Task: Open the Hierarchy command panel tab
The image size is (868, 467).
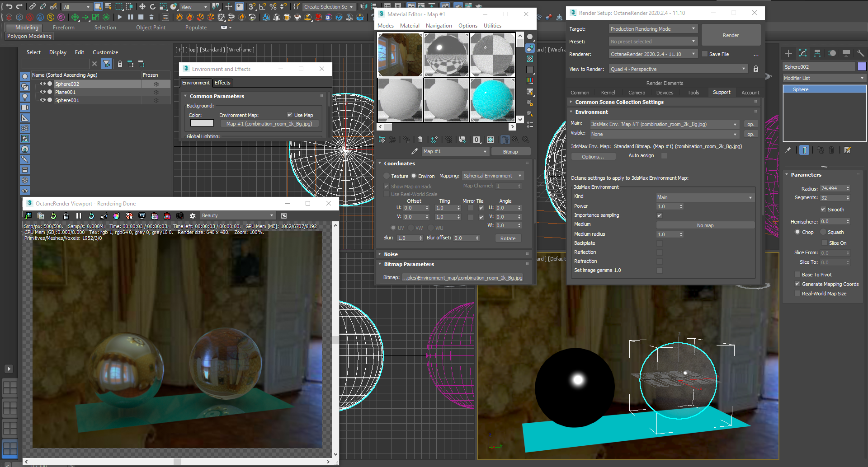Action: tap(817, 53)
